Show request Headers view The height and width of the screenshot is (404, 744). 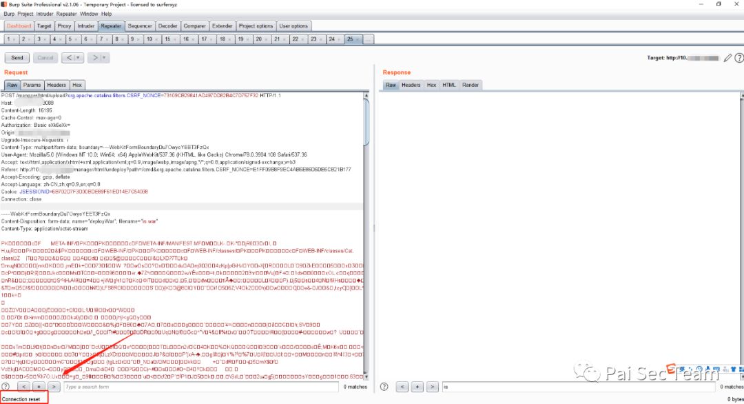coord(56,85)
